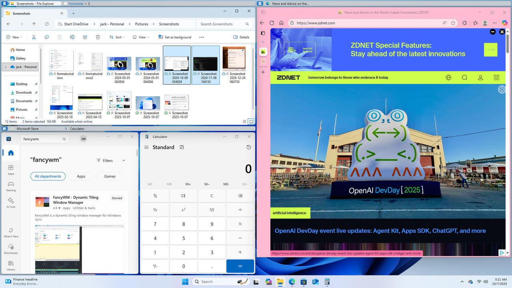Screen dimensions: 512x288
Task: Open the OpenAI DevDay live updates article link
Action: point(380,231)
